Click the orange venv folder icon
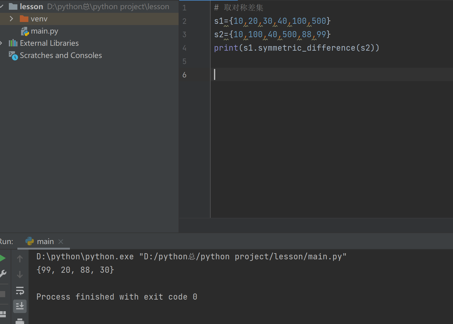 tap(24, 19)
